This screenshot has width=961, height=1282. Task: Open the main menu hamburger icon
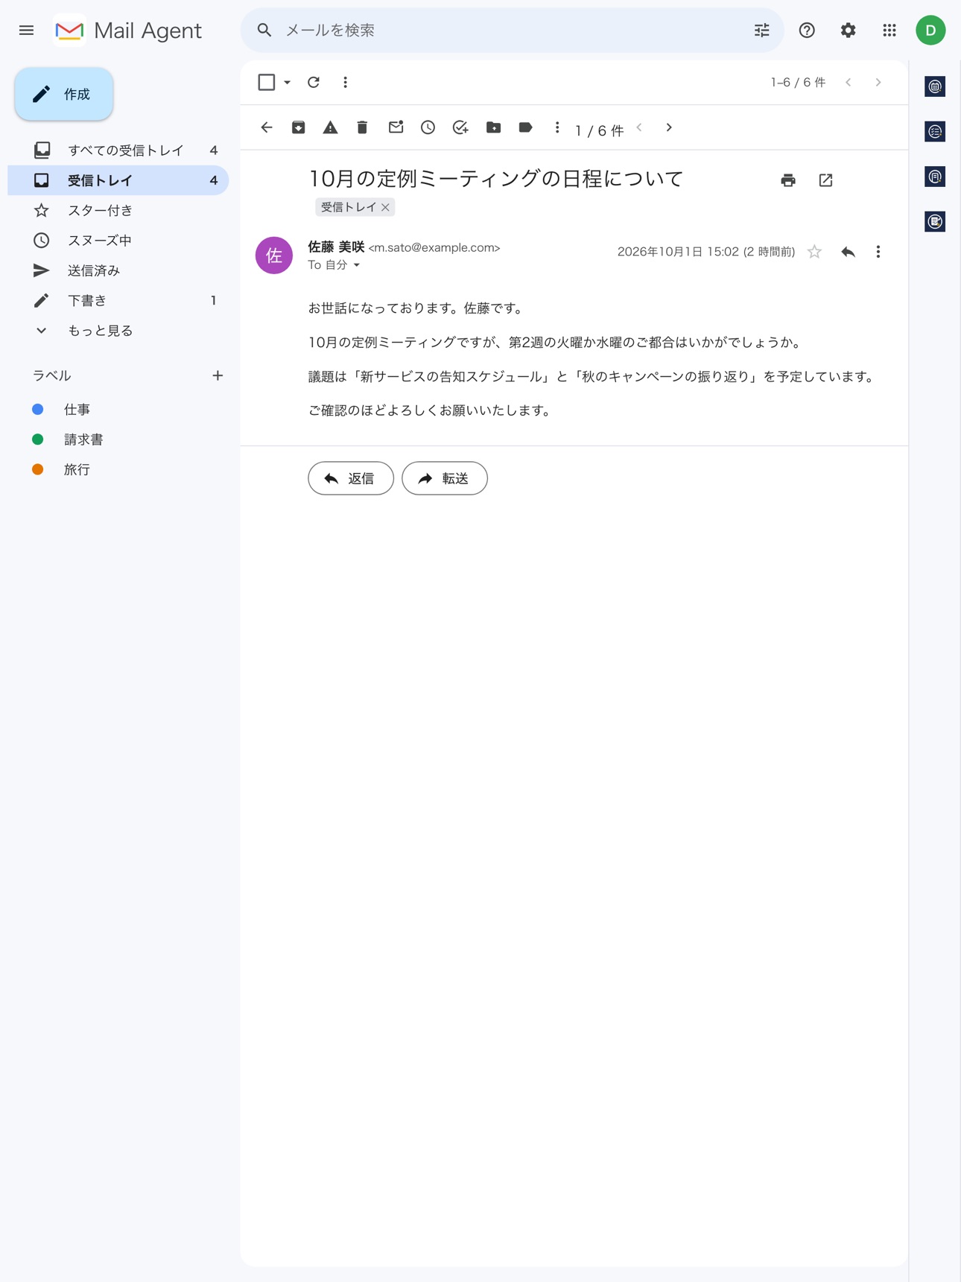(26, 31)
